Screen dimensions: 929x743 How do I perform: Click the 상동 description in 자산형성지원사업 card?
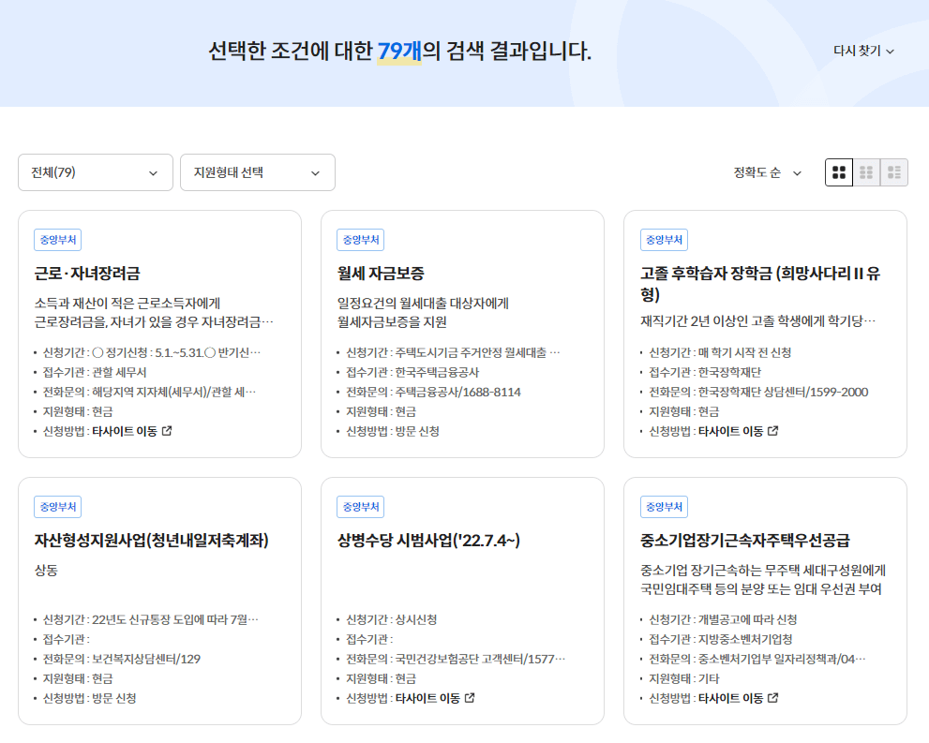46,570
